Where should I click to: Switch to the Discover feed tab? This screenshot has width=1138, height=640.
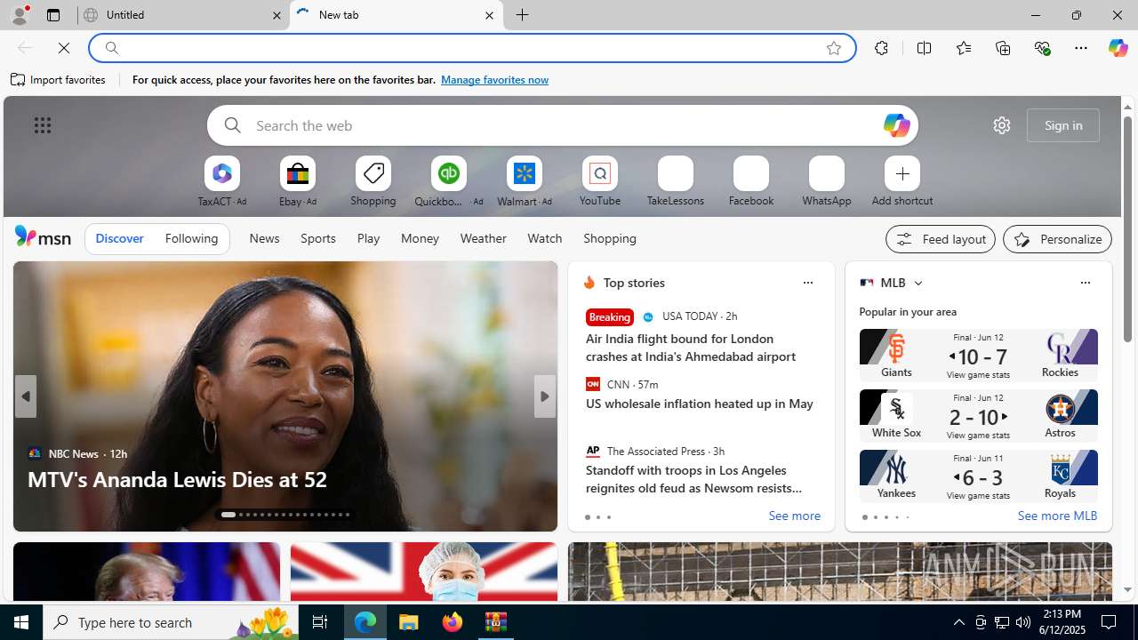[x=119, y=238]
